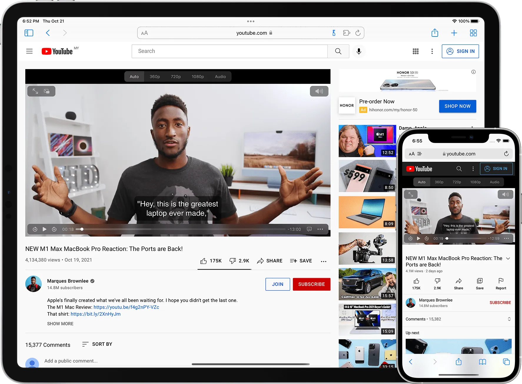Toggle subtitles in the iPad video controls
522x384 pixels.
tap(309, 229)
